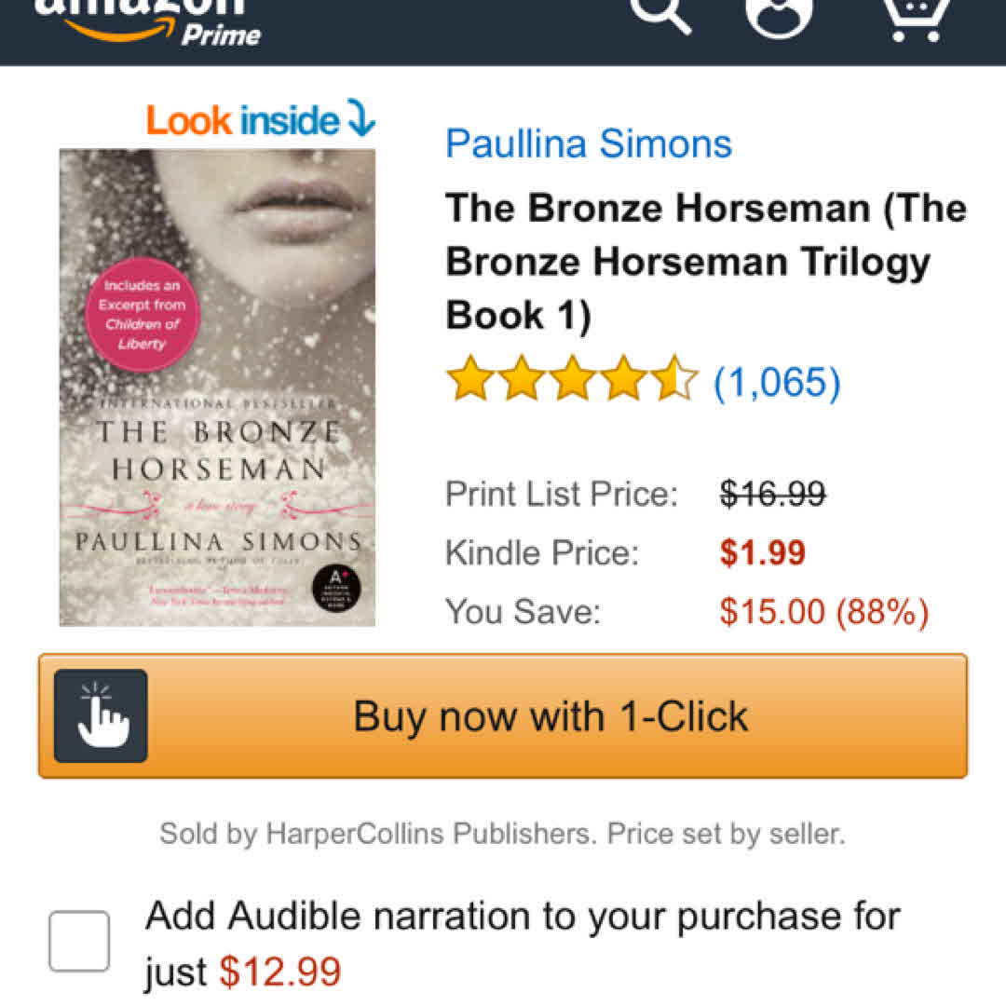Click the Sold by HarperCollins Publishers note
The width and height of the screenshot is (1006, 1006).
tap(502, 833)
